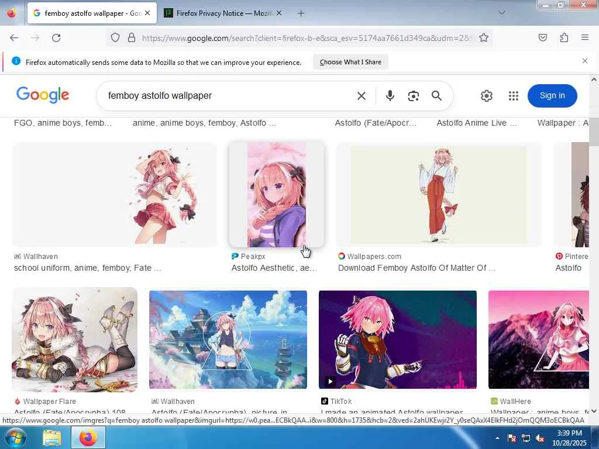
Task: Click the 'Astolfo Aesthetic, ae...' title
Action: click(x=274, y=268)
